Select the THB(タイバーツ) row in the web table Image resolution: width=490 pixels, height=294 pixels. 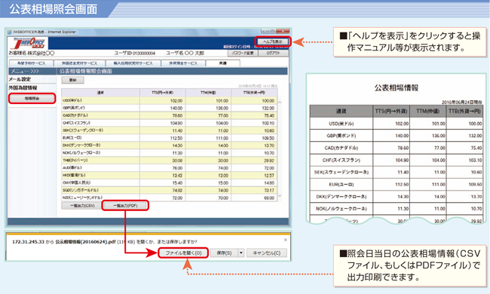pyautogui.click(x=169, y=161)
